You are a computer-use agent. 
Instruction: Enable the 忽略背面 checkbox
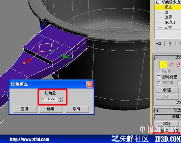[x=159, y=77]
